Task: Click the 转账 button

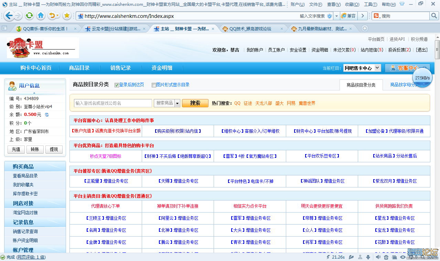Action: click(x=35, y=149)
